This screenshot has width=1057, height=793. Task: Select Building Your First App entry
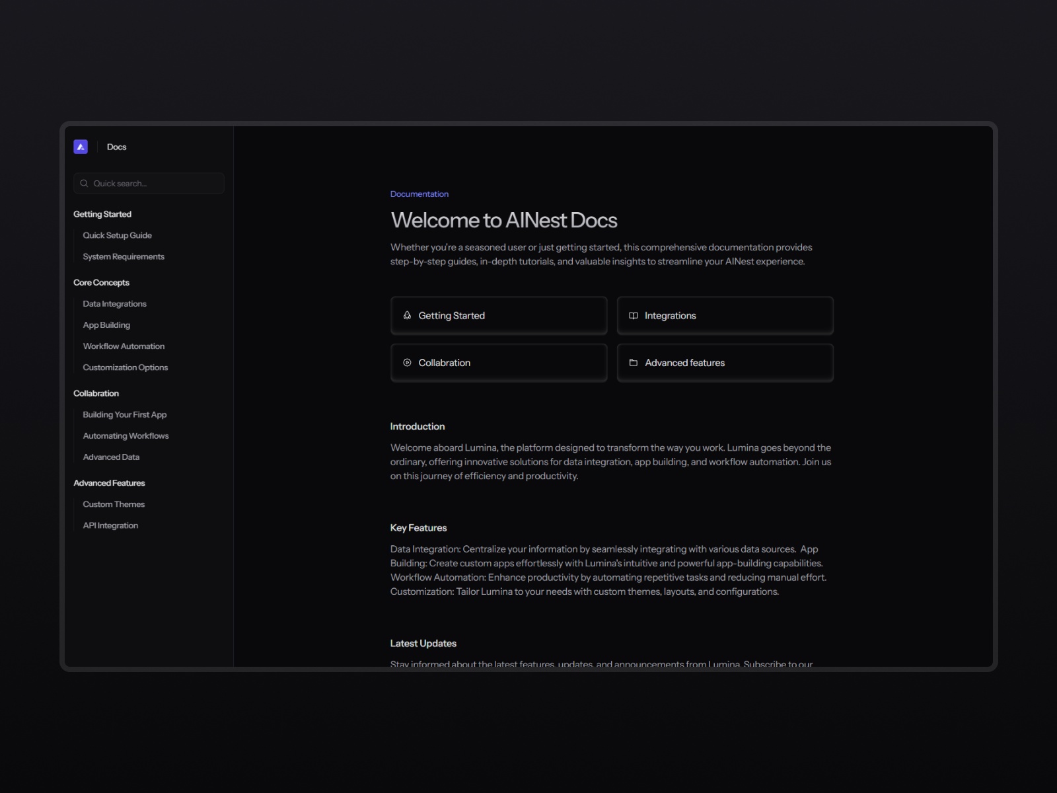(124, 414)
